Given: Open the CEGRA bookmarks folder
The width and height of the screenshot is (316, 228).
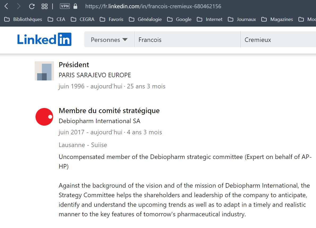Looking at the screenshot, I should [83, 19].
